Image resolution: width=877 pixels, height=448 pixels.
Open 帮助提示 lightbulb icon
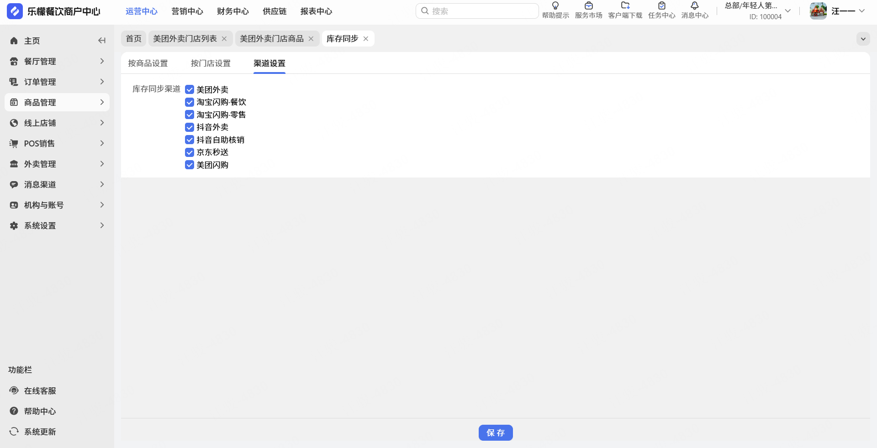[555, 5]
